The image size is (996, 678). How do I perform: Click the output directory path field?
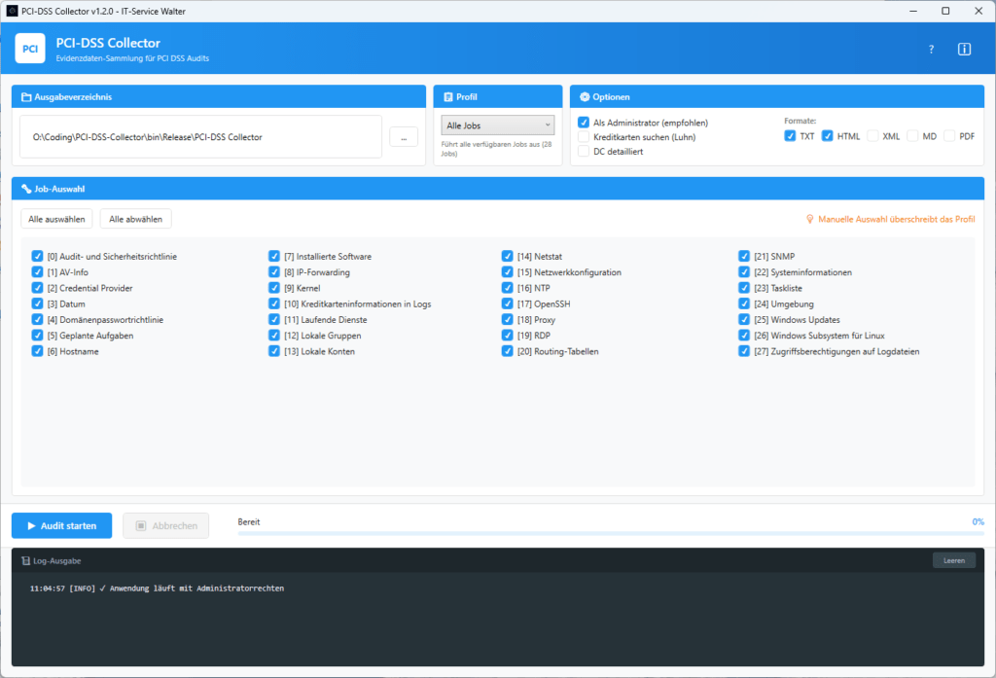click(204, 136)
